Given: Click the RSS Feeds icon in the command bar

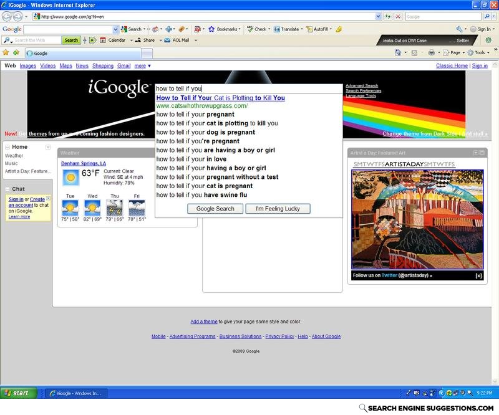Looking at the screenshot, I should [x=414, y=53].
